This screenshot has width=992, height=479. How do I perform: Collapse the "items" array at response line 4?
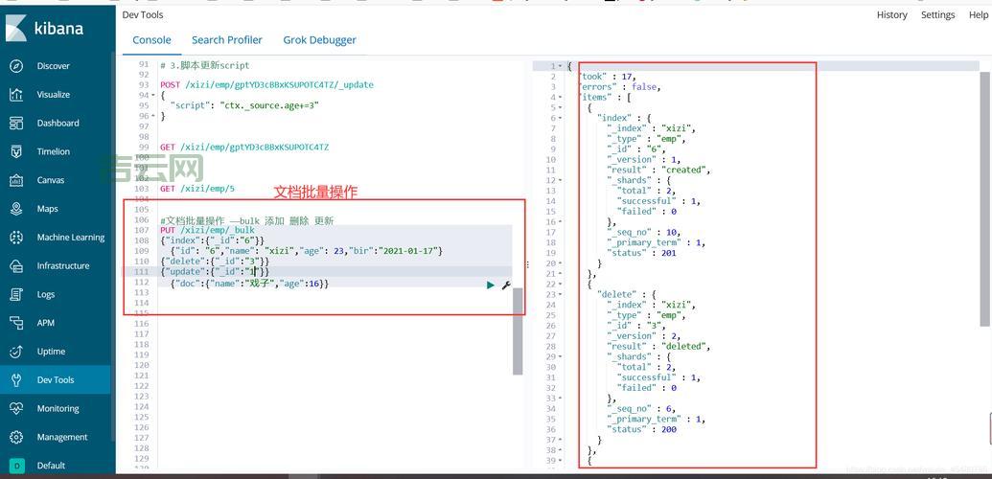pos(561,98)
